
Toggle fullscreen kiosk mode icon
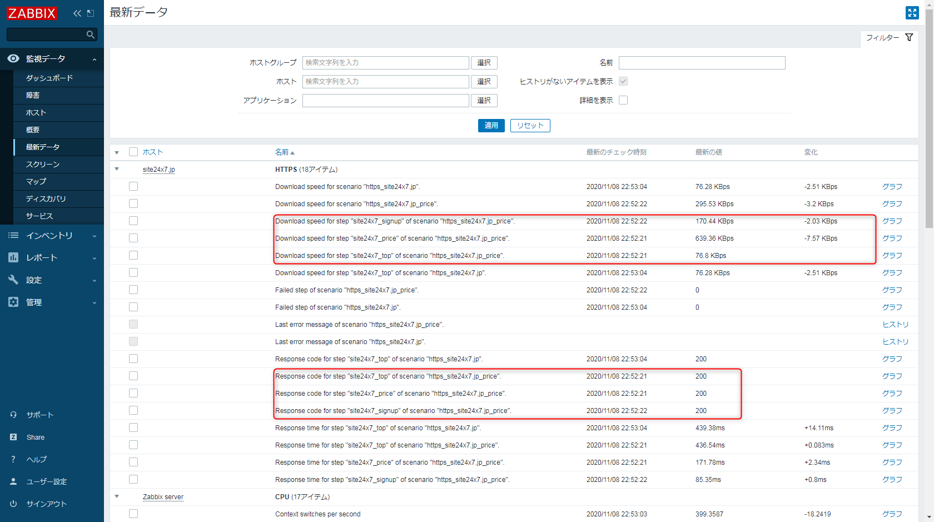(x=912, y=13)
